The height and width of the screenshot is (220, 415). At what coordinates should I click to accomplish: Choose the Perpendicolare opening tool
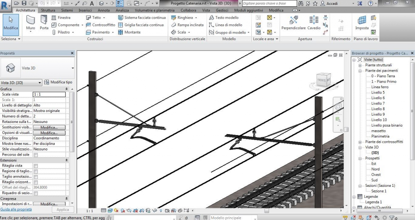click(x=294, y=23)
